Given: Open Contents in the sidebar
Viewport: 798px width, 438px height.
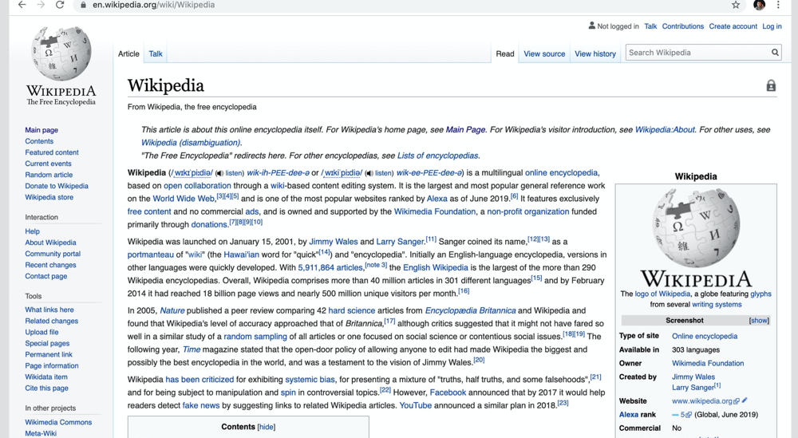Looking at the screenshot, I should (39, 141).
